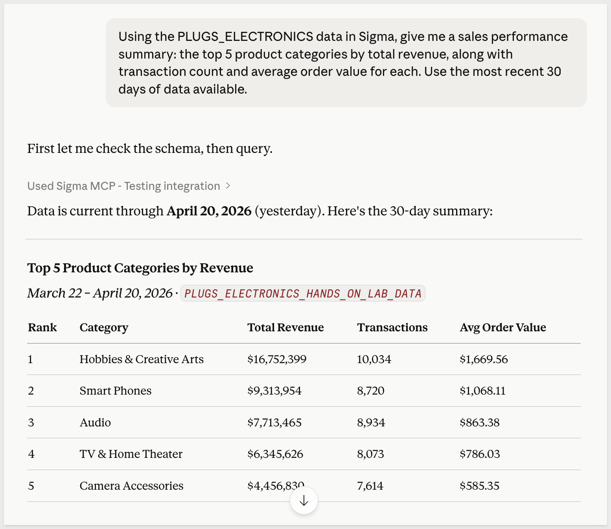Click the Top 5 Product Categories heading
This screenshot has height=529, width=611.
tap(140, 268)
